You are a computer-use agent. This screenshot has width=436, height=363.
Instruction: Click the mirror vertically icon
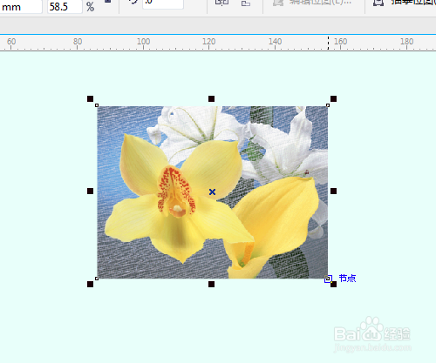click(x=246, y=3)
